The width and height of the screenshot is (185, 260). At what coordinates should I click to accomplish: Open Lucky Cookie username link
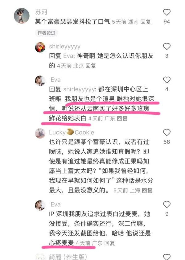click(72, 132)
